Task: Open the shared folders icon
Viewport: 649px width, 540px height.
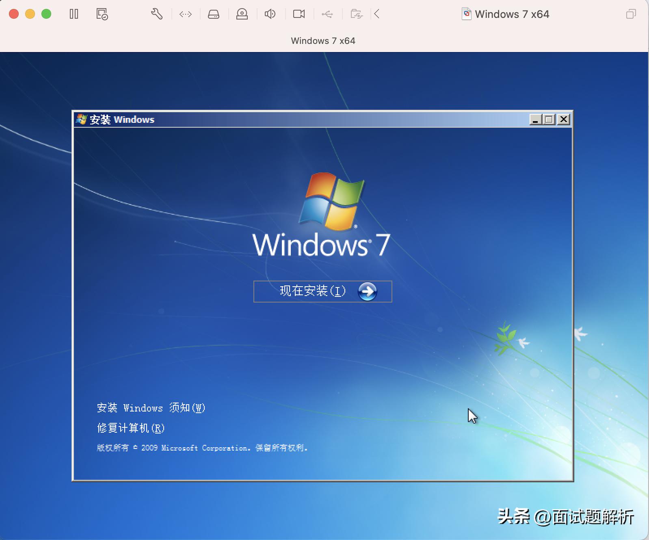Action: pyautogui.click(x=357, y=14)
